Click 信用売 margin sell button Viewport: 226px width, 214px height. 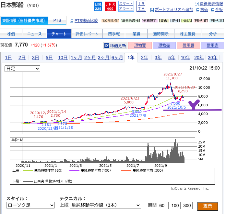tap(212, 46)
